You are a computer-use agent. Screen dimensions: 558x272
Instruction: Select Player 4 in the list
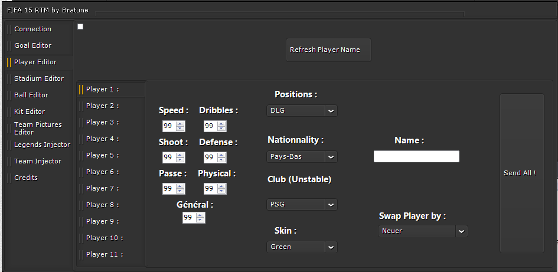(x=111, y=139)
